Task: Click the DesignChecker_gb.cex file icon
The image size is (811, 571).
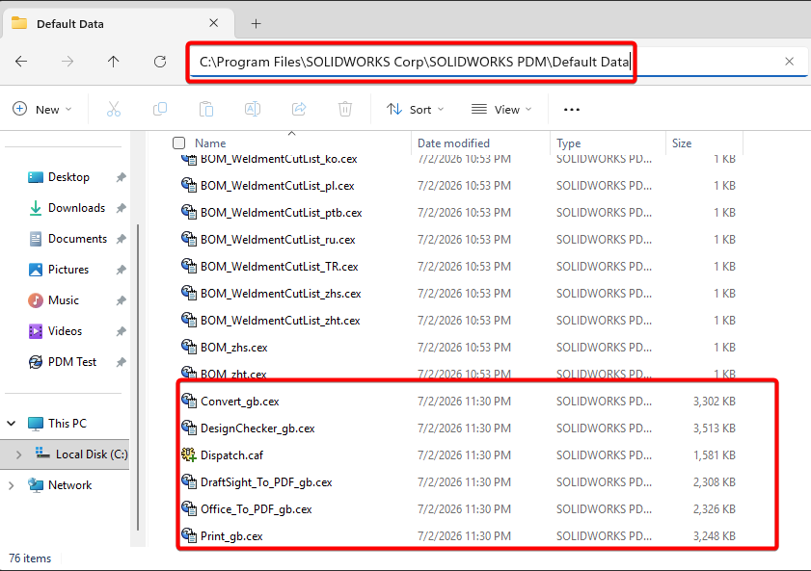Action: click(x=189, y=428)
